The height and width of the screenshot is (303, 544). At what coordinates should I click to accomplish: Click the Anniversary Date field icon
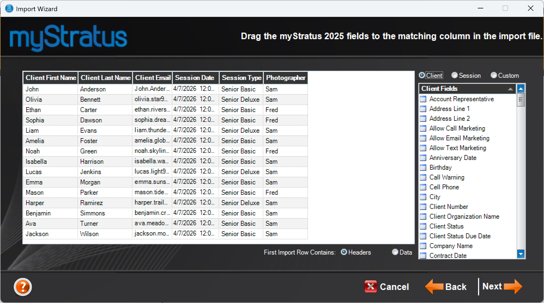(423, 158)
